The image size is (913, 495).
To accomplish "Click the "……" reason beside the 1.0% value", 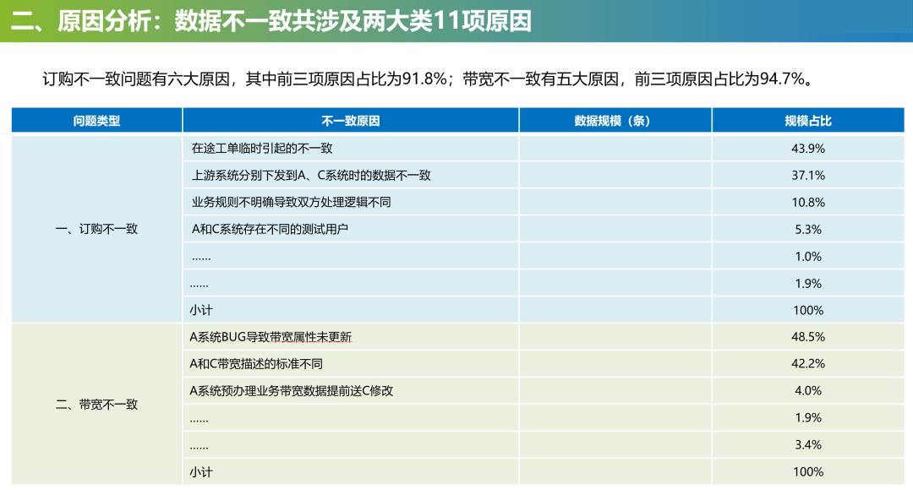I will click(201, 258).
